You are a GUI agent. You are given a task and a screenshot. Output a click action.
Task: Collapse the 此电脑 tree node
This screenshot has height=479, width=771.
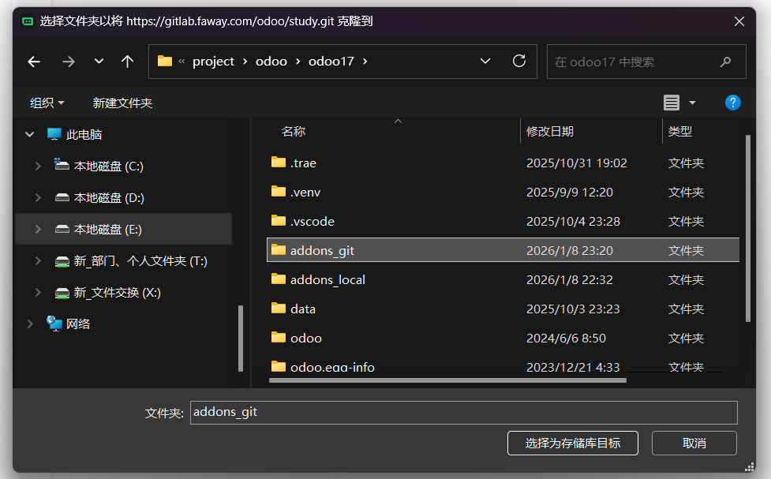coord(30,135)
